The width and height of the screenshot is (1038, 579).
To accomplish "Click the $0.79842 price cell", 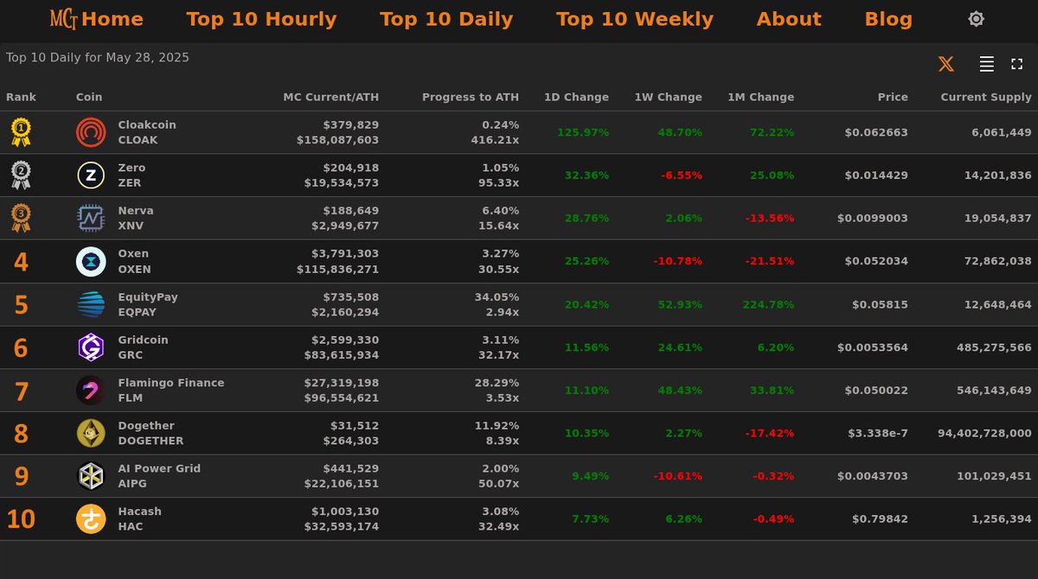I will click(x=881, y=519).
